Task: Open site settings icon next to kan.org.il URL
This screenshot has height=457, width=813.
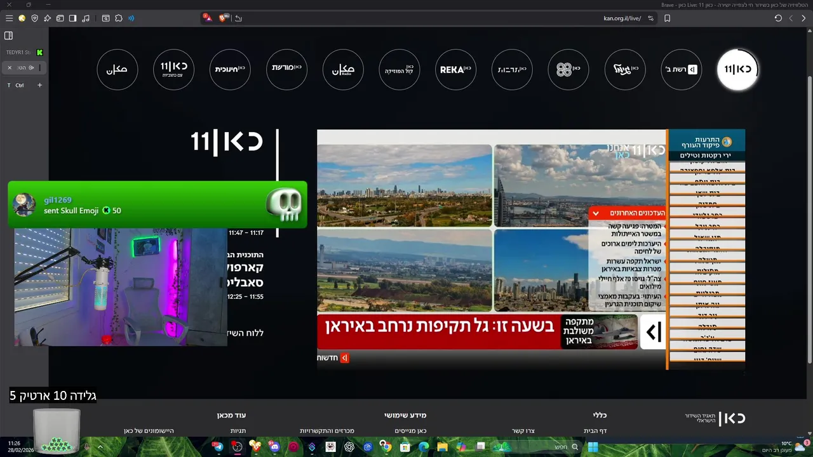Action: point(650,18)
